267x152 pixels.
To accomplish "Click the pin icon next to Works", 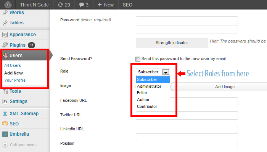I will click(x=5, y=13).
